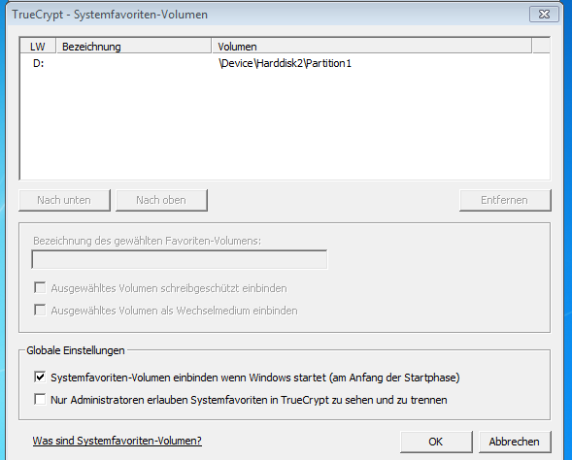Confirm with the OK button

tap(436, 442)
